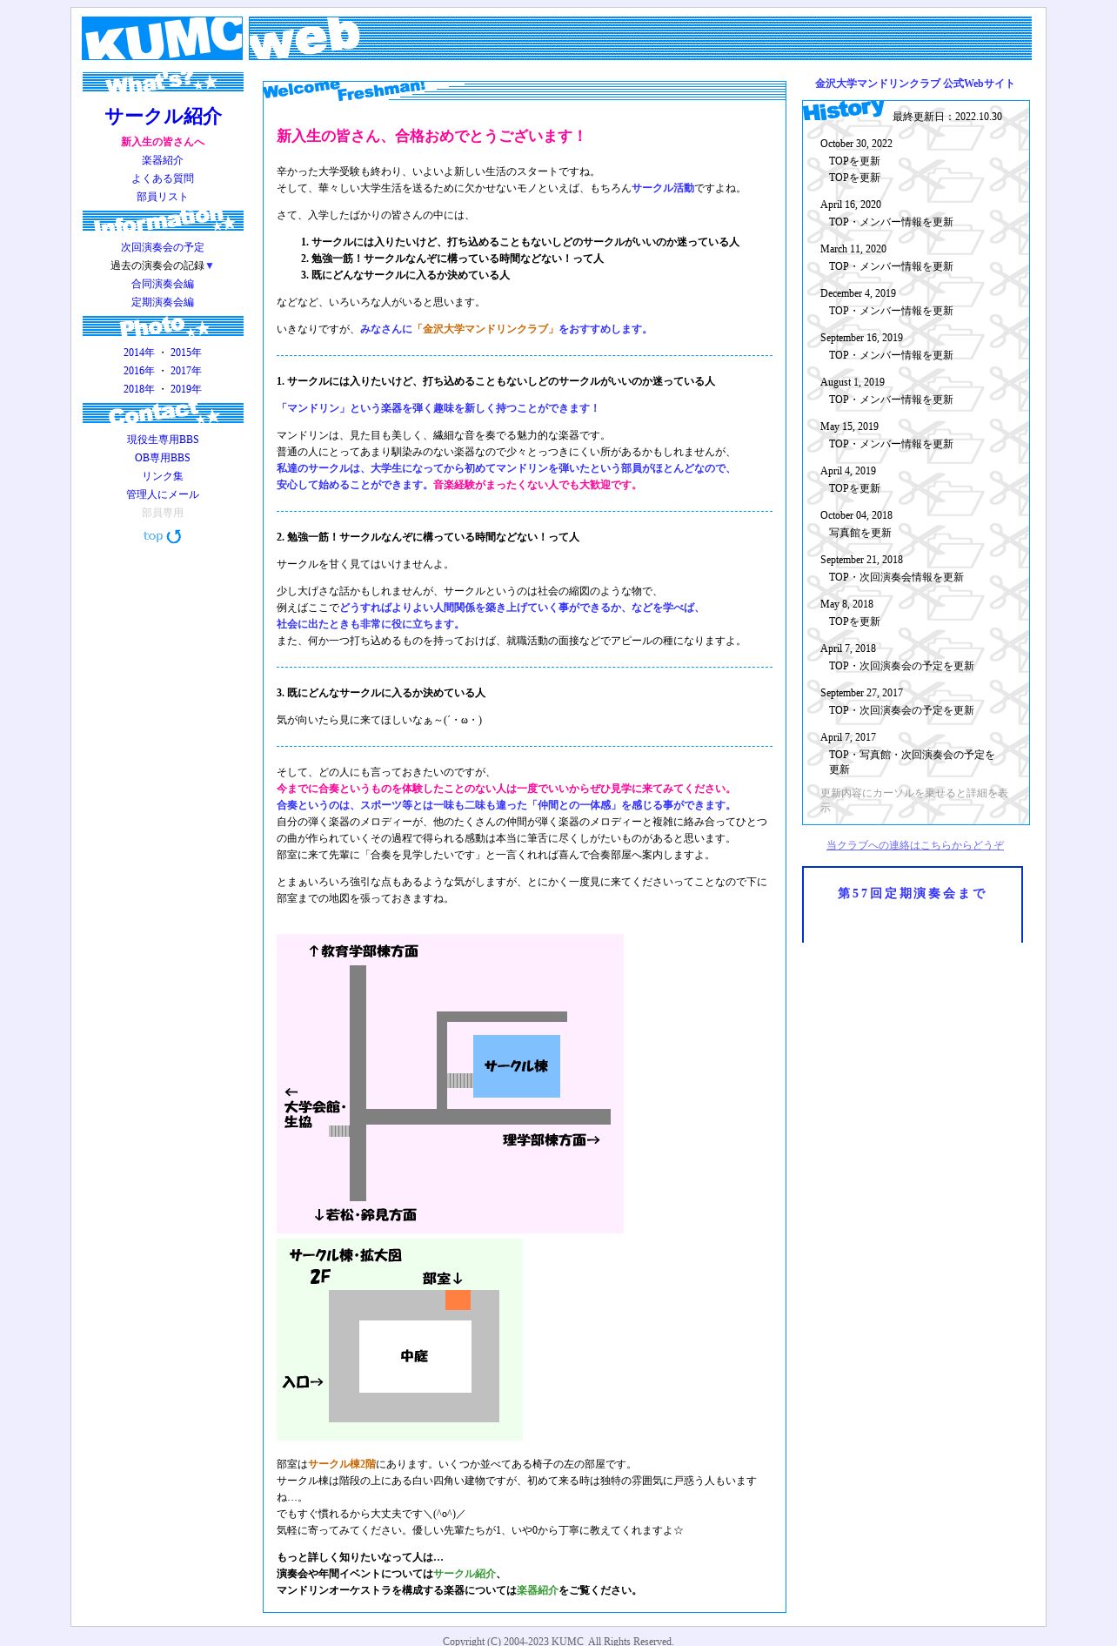Image resolution: width=1117 pixels, height=1646 pixels.
Task: Click April 16, 2020 history date
Action: (x=851, y=205)
